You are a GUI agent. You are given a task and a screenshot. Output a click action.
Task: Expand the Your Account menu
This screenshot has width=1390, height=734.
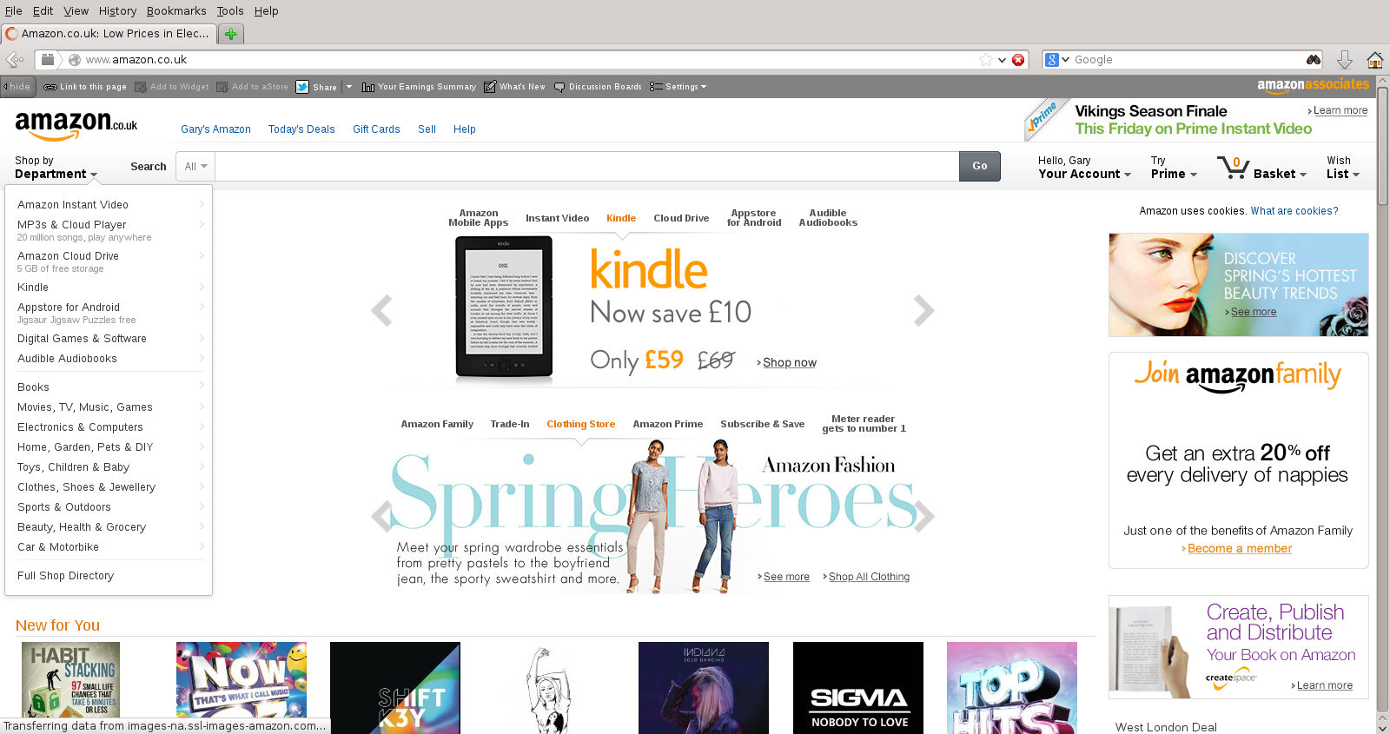coord(1084,168)
